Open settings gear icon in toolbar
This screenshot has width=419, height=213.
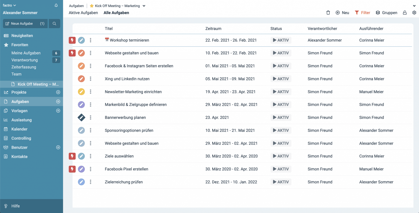coord(414,13)
